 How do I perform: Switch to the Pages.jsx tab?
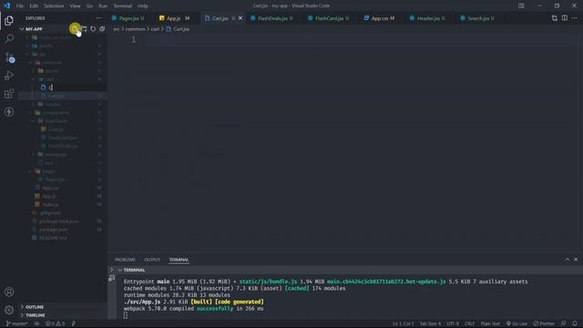(128, 18)
